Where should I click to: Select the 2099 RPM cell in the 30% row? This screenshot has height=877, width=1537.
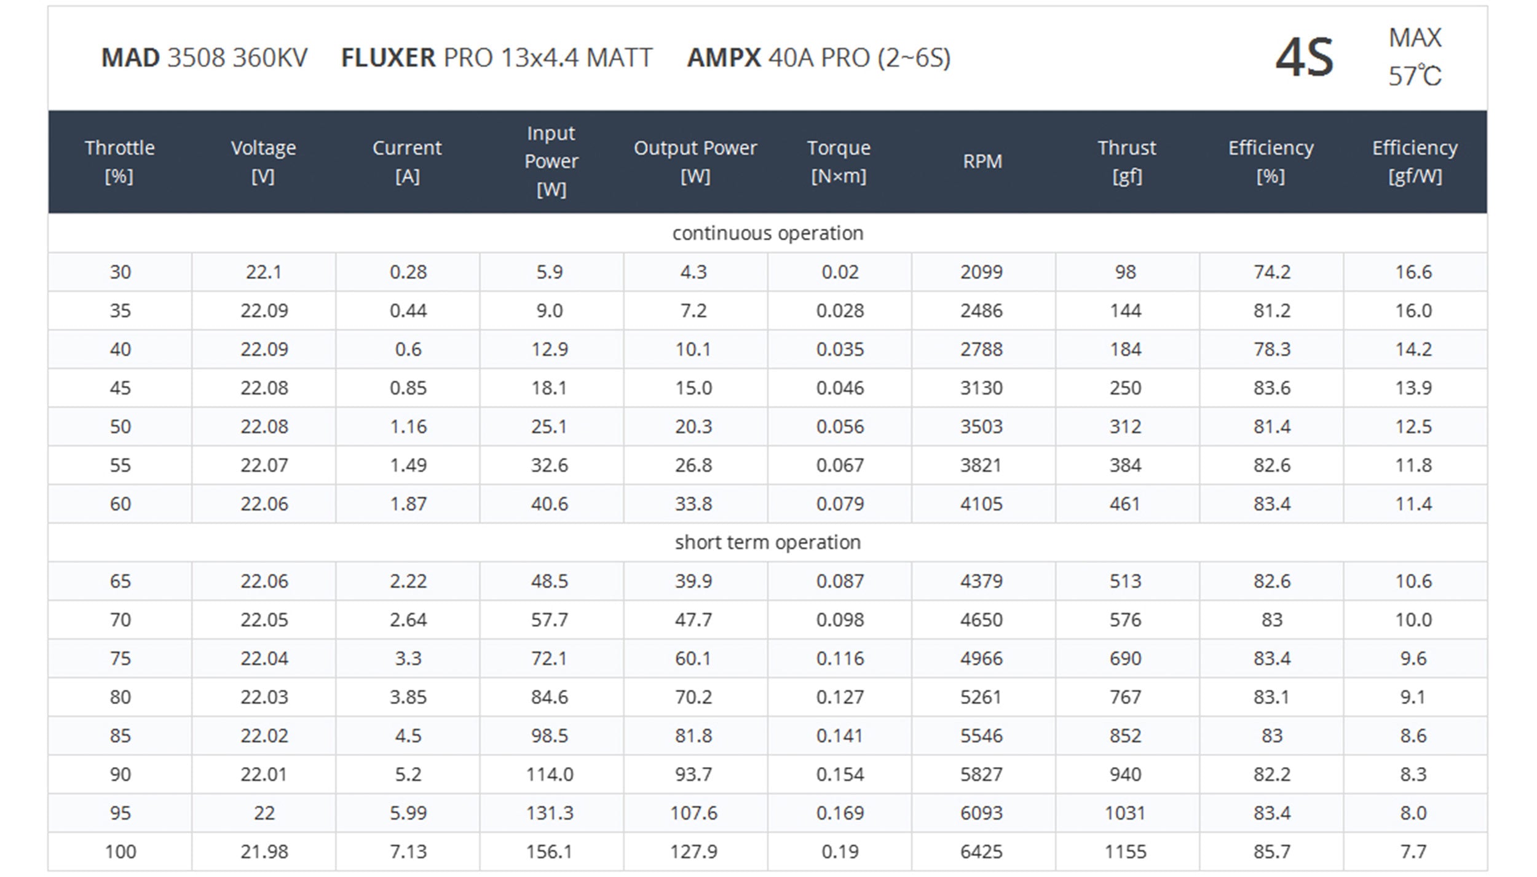point(982,272)
